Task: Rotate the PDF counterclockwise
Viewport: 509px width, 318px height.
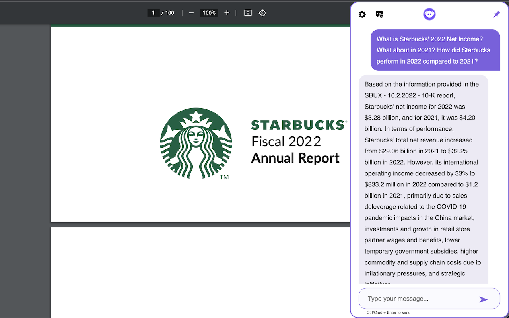Action: pyautogui.click(x=262, y=13)
